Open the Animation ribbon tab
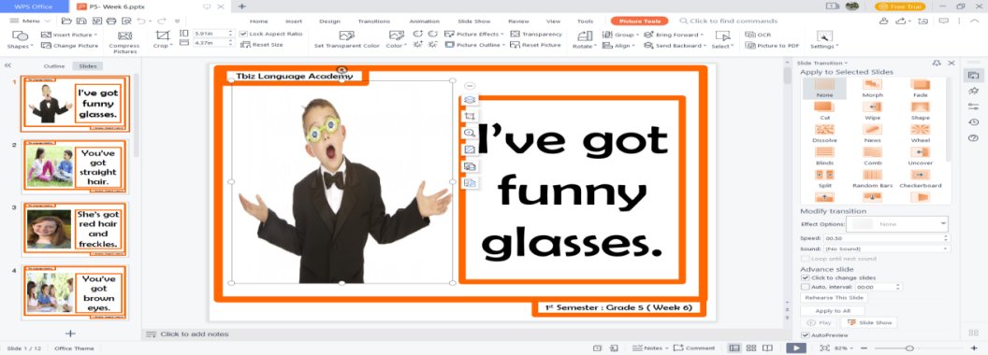The height and width of the screenshot is (355, 988). (424, 21)
